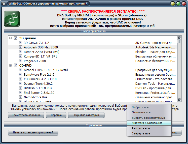This screenshot has height=144, width=188.
Task: Toggle CDBurnerXP 4.2.3.1110 checkbox
Action: 20,79
